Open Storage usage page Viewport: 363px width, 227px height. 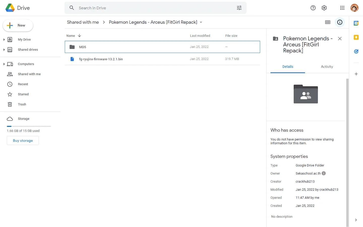(23, 119)
